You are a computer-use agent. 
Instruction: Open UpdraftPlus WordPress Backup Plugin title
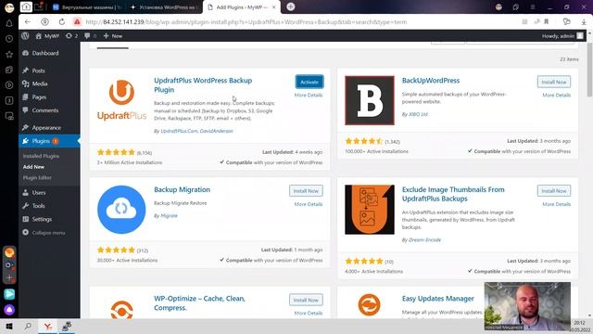(203, 84)
